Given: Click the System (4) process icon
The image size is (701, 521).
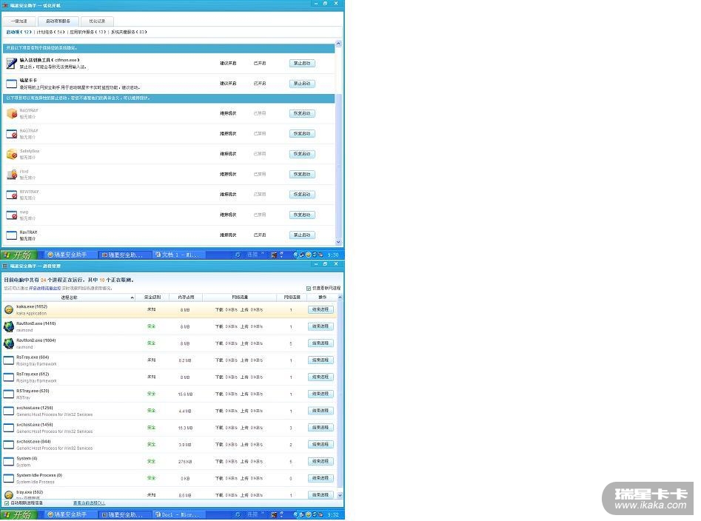Looking at the screenshot, I should (8, 462).
